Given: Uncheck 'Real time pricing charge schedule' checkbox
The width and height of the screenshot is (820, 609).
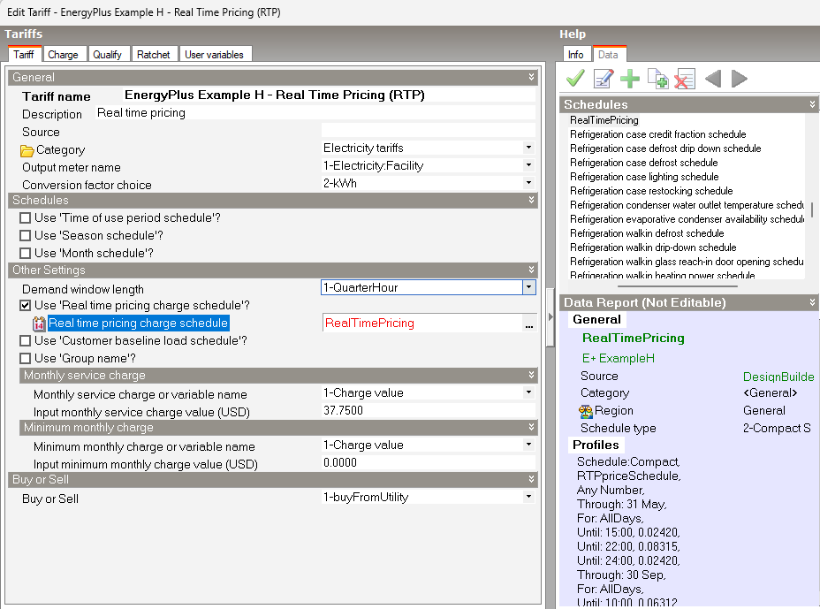Looking at the screenshot, I should (x=26, y=306).
